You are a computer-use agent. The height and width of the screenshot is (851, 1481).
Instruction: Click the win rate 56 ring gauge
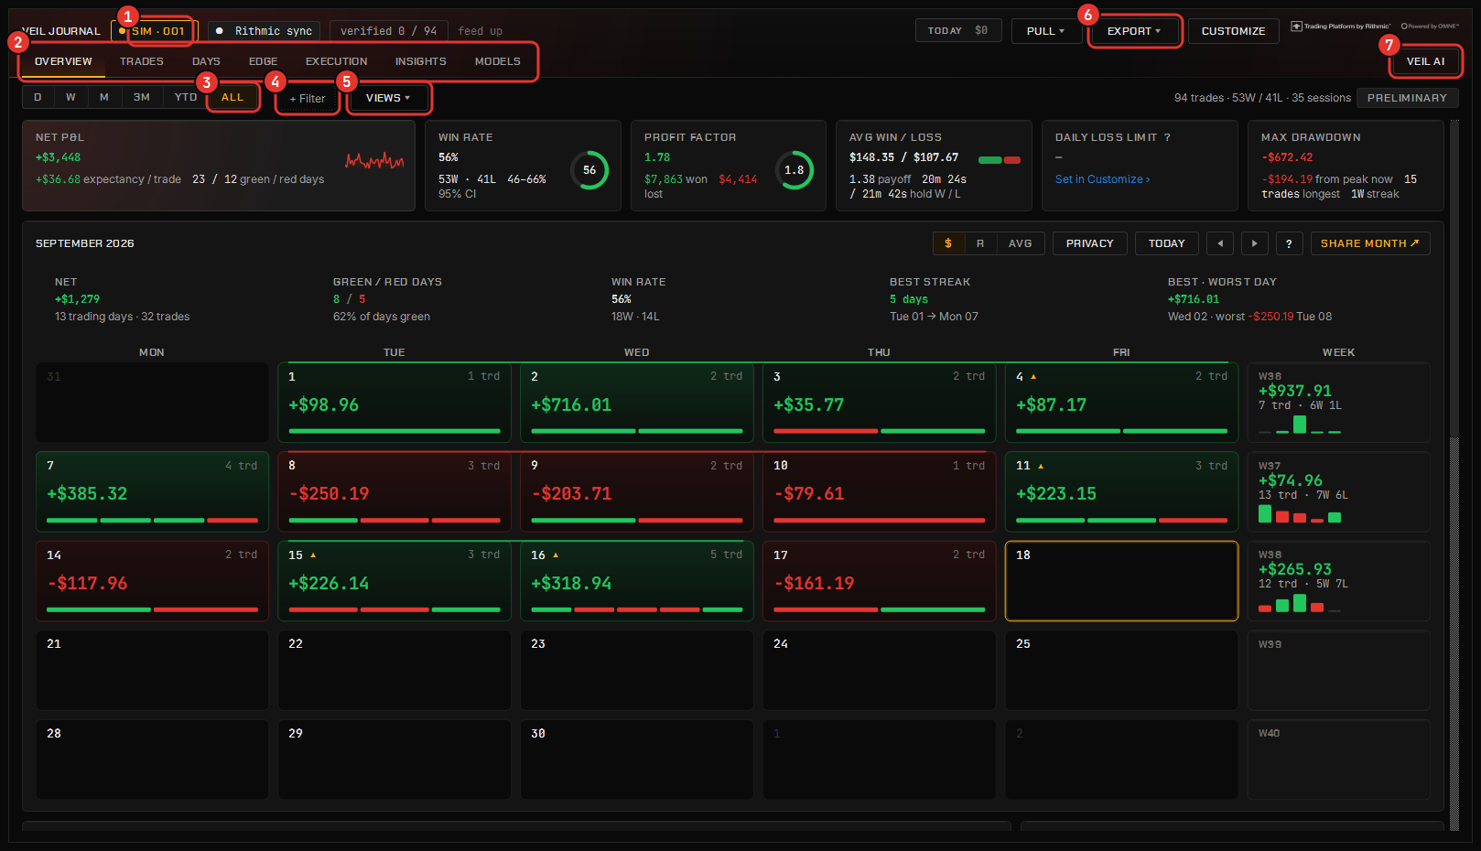pyautogui.click(x=589, y=170)
